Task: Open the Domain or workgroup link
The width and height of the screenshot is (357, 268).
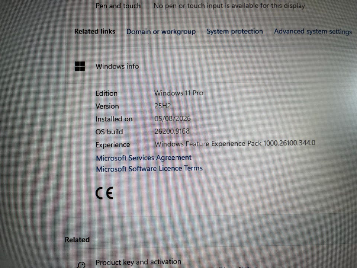Action: tap(161, 31)
